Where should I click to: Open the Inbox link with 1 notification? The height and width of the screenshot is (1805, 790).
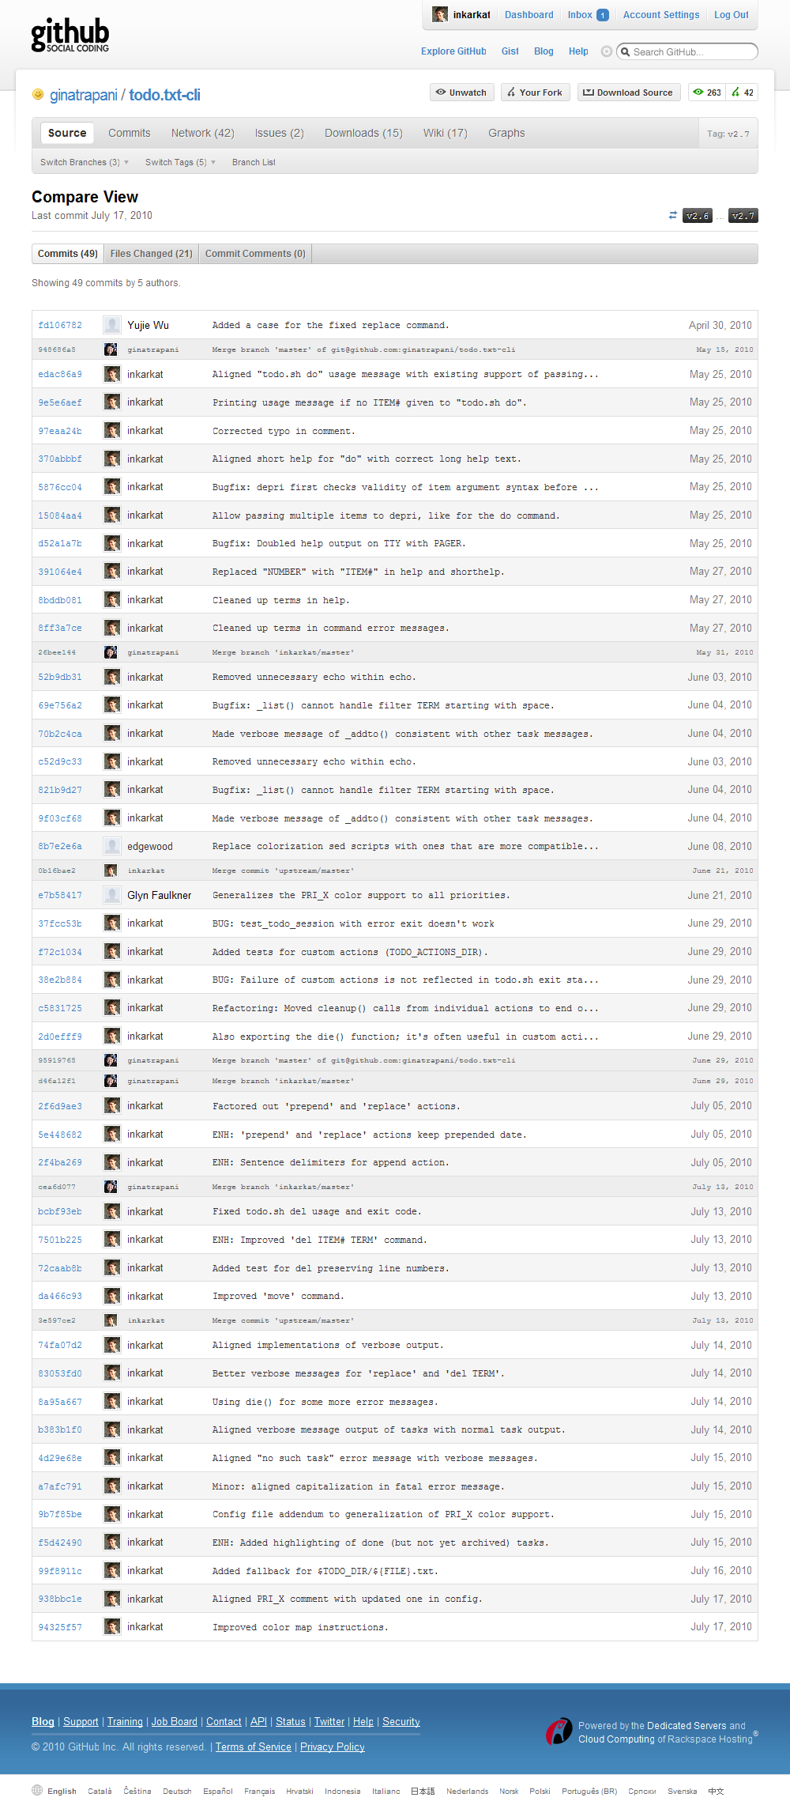[x=587, y=15]
